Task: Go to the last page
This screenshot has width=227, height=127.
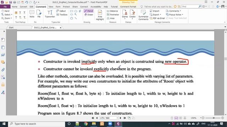Action: (124, 118)
